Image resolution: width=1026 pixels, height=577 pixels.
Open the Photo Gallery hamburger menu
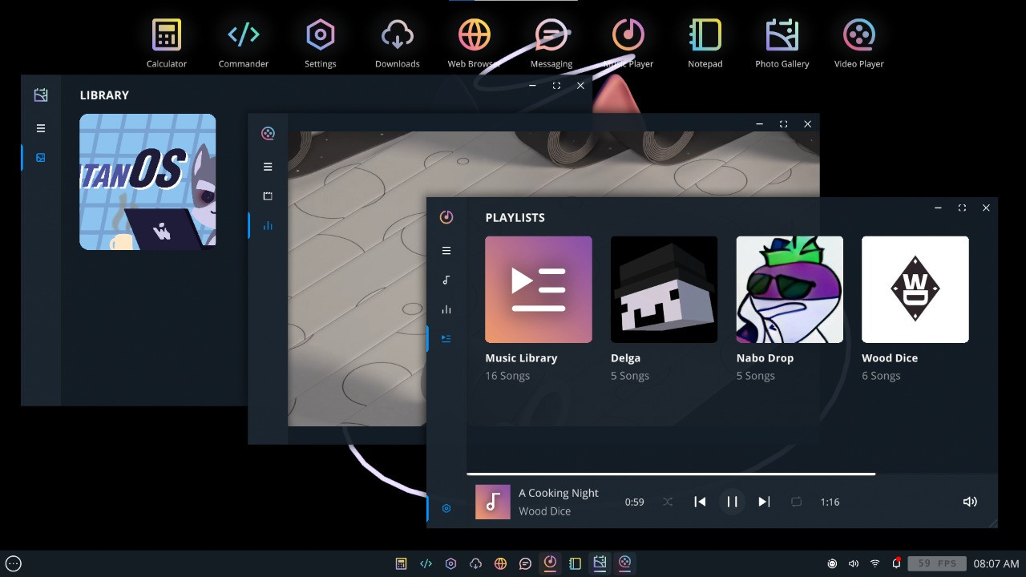40,127
